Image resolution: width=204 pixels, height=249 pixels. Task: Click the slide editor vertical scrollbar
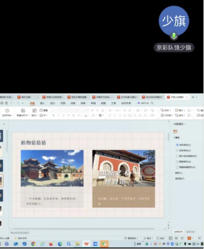tap(168, 137)
